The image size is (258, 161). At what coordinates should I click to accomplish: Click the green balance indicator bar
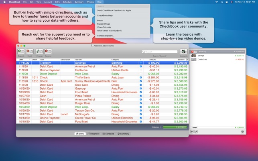(175, 127)
